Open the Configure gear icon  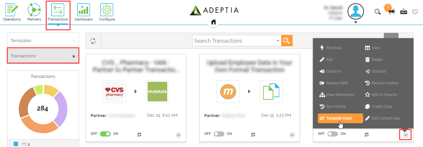(107, 10)
